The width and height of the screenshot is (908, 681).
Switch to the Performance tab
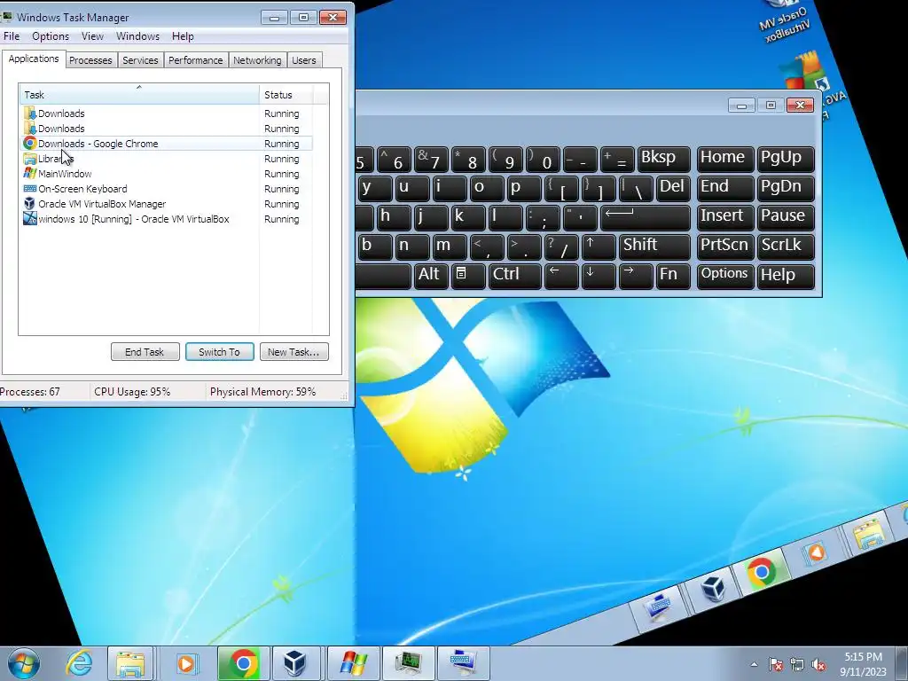(195, 60)
